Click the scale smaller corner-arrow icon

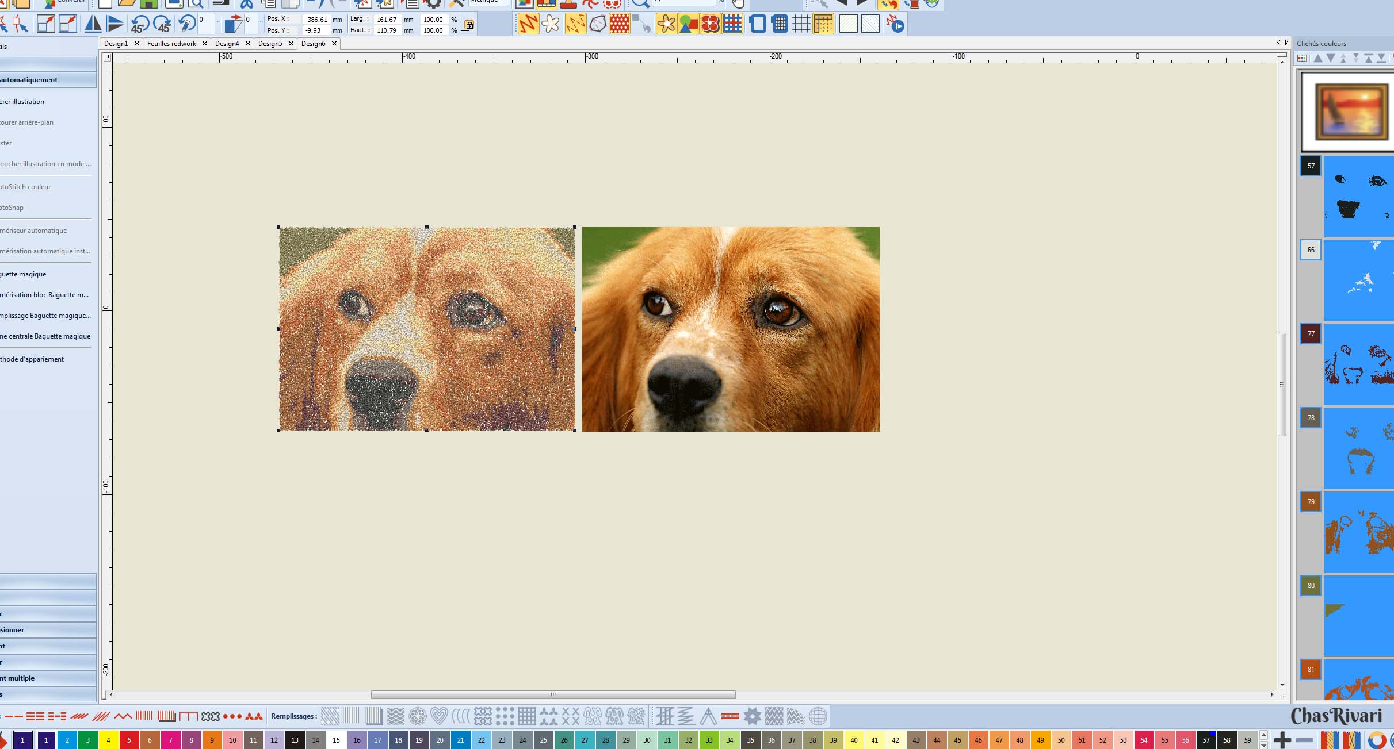67,24
